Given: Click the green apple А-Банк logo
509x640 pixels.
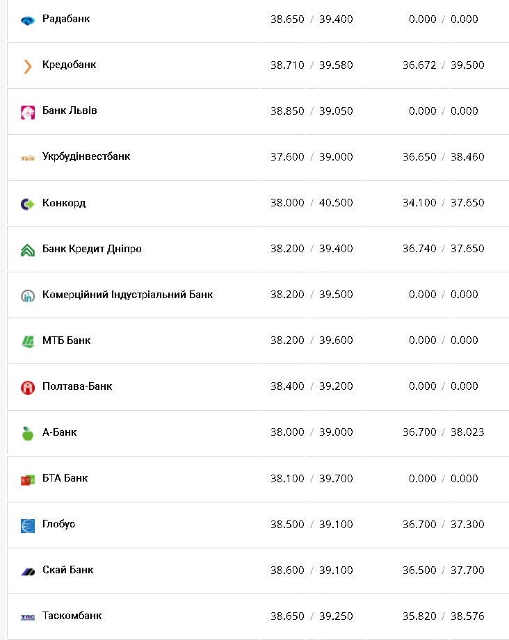Looking at the screenshot, I should [28, 433].
